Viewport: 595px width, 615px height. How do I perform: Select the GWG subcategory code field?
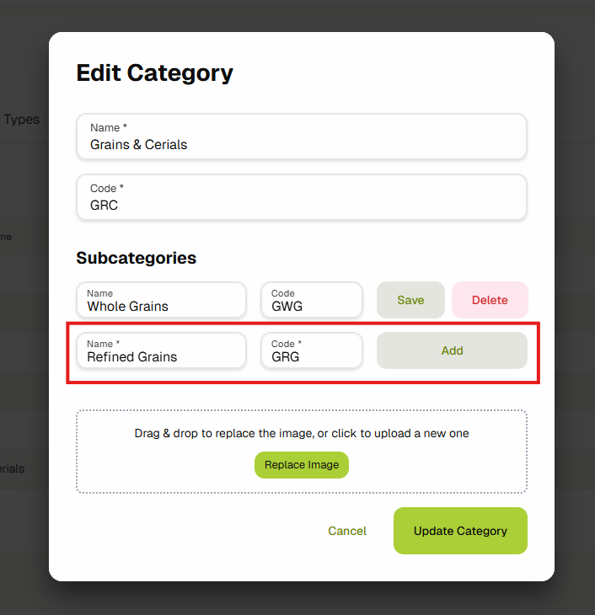pyautogui.click(x=311, y=306)
